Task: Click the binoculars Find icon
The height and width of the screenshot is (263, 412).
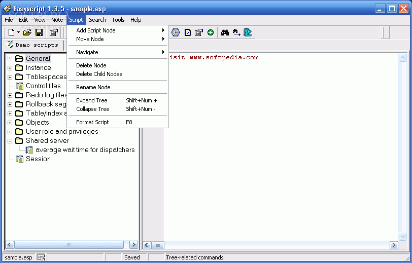Action: pyautogui.click(x=225, y=32)
